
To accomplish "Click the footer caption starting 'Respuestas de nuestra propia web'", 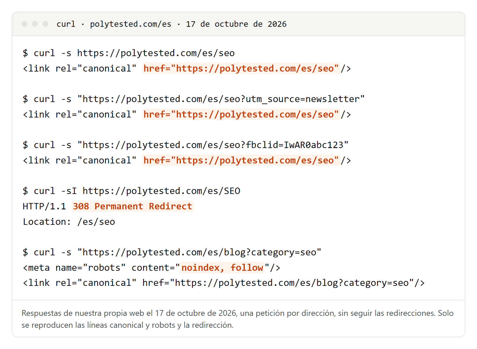I will pyautogui.click(x=238, y=319).
